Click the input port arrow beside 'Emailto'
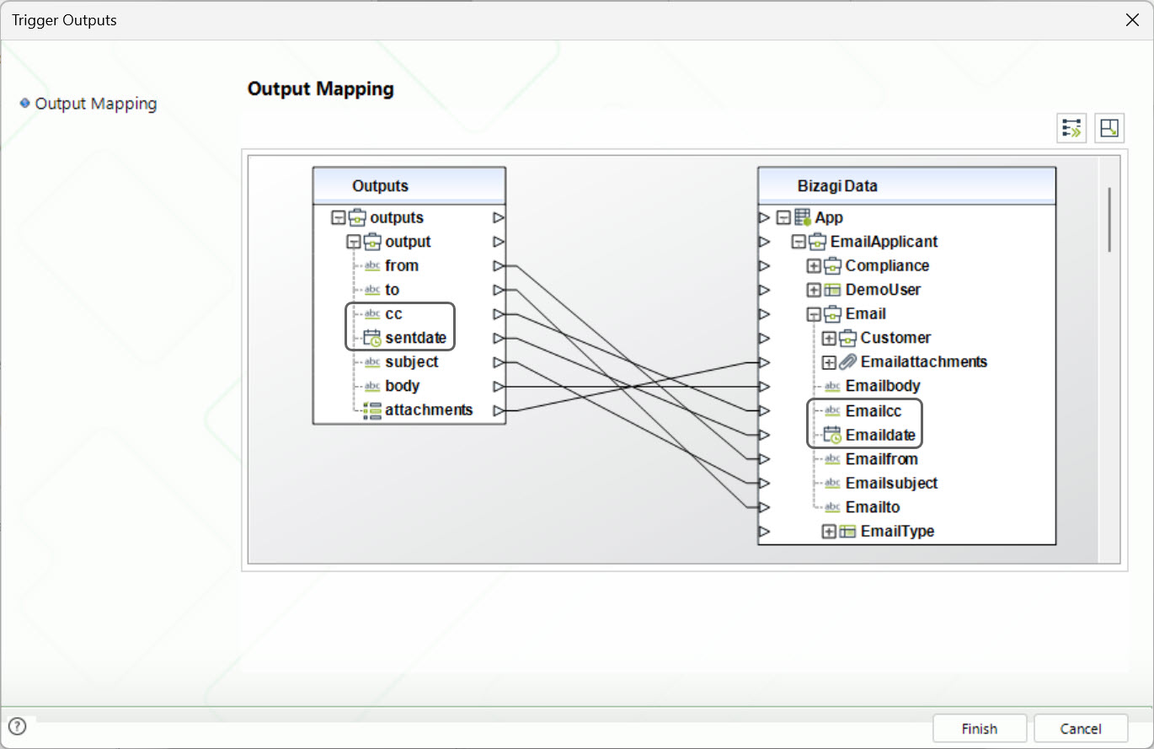The width and height of the screenshot is (1154, 749). coord(764,507)
